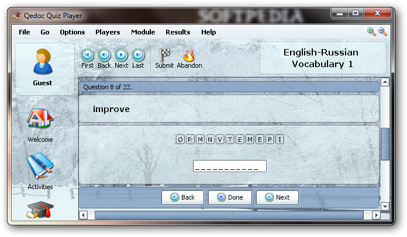The image size is (407, 237).
Task: Click vertical scrollbar up arrow
Action: 385,82
